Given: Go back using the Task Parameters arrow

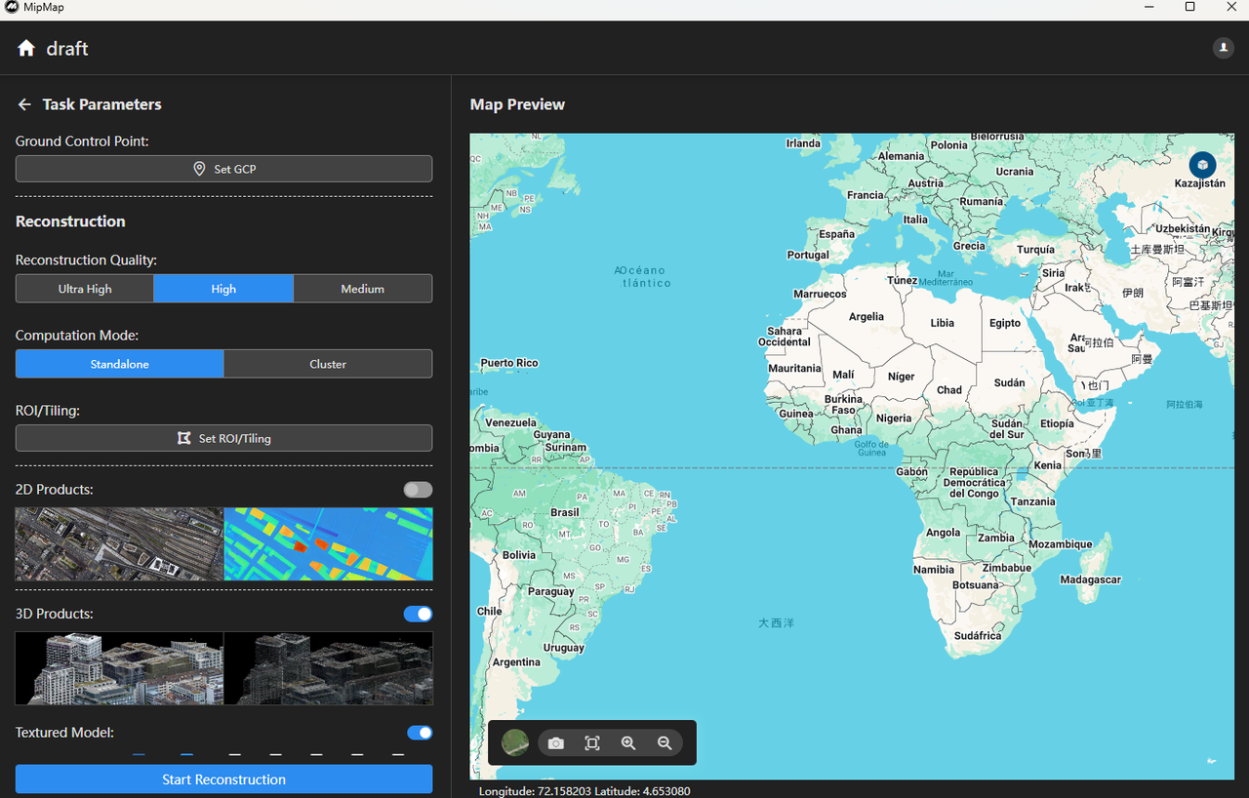Looking at the screenshot, I should click(24, 104).
